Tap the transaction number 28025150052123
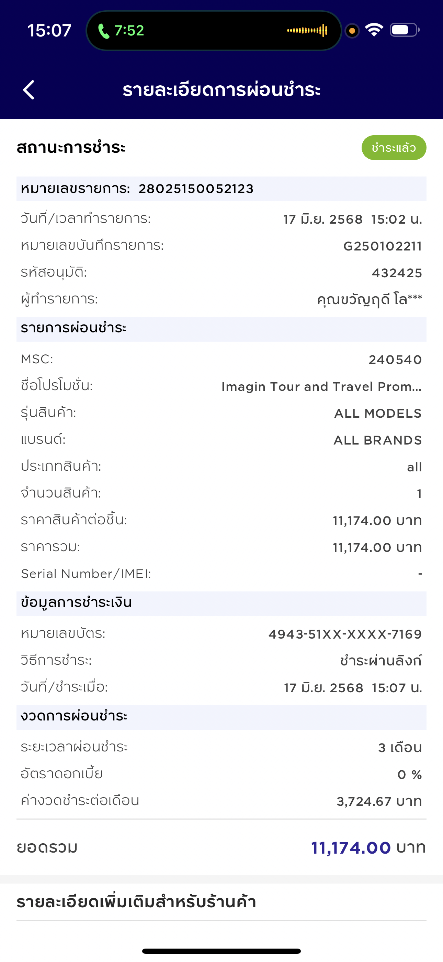Viewport: 443px width, 962px height. pos(196,189)
